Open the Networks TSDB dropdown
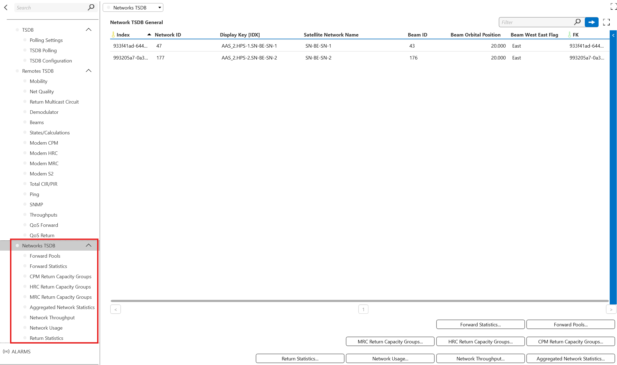 pyautogui.click(x=133, y=8)
